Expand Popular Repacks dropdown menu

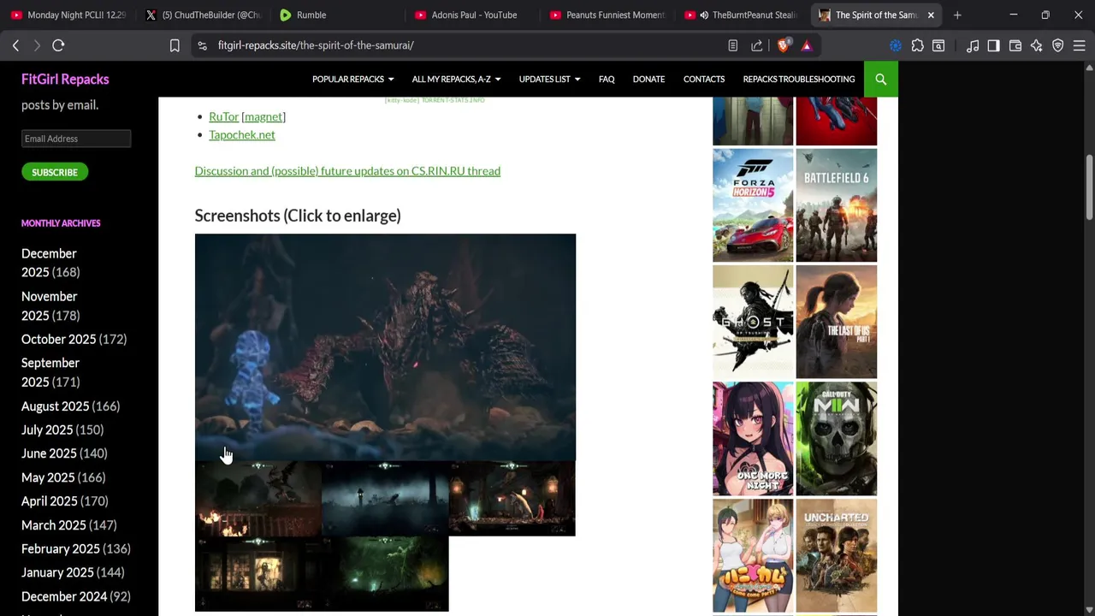[x=352, y=79]
